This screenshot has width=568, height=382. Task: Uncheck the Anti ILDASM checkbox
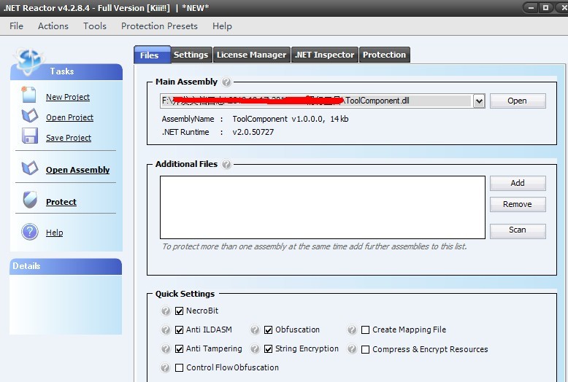tap(179, 330)
